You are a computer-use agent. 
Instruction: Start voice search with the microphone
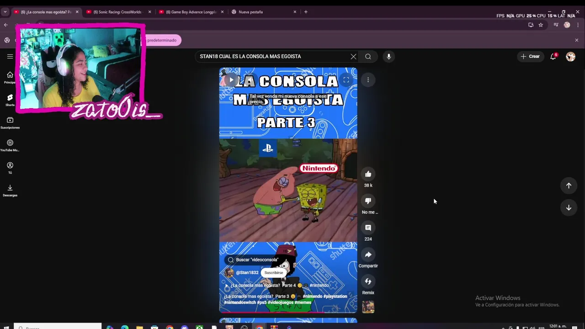click(x=389, y=57)
